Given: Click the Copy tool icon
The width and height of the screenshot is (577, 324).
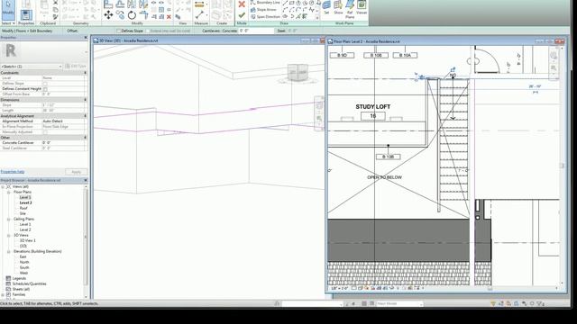Looking at the screenshot, I should (120, 15).
